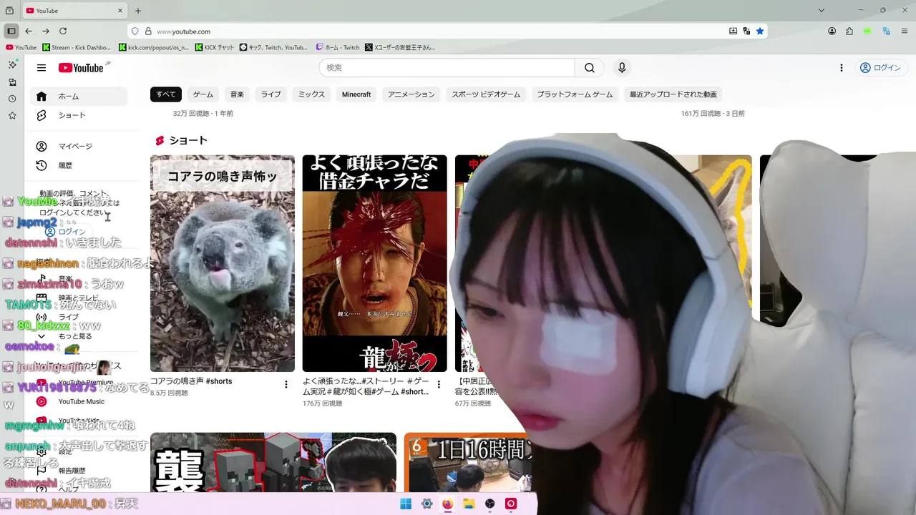The width and height of the screenshot is (916, 515).
Task: Open the recent browsing icon left of tabs
Action: (x=9, y=11)
